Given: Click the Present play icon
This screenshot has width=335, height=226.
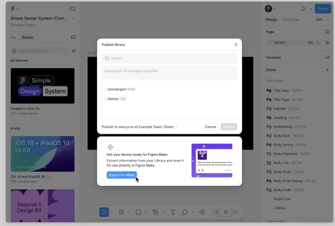Looking at the screenshot, I should click(x=304, y=9).
